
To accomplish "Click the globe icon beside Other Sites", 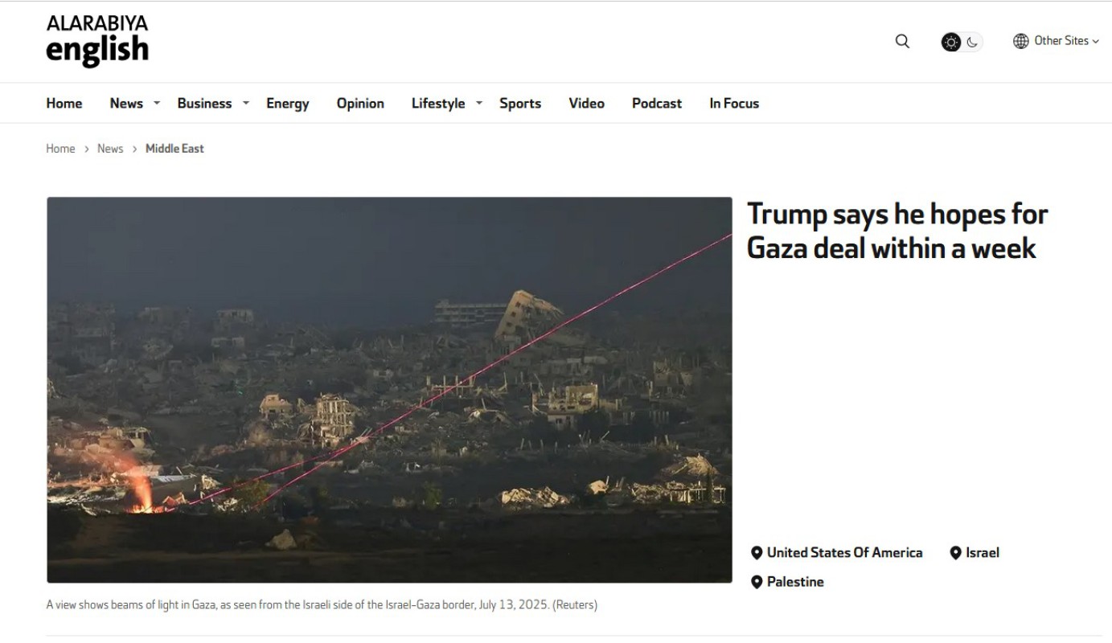I will 1020,41.
